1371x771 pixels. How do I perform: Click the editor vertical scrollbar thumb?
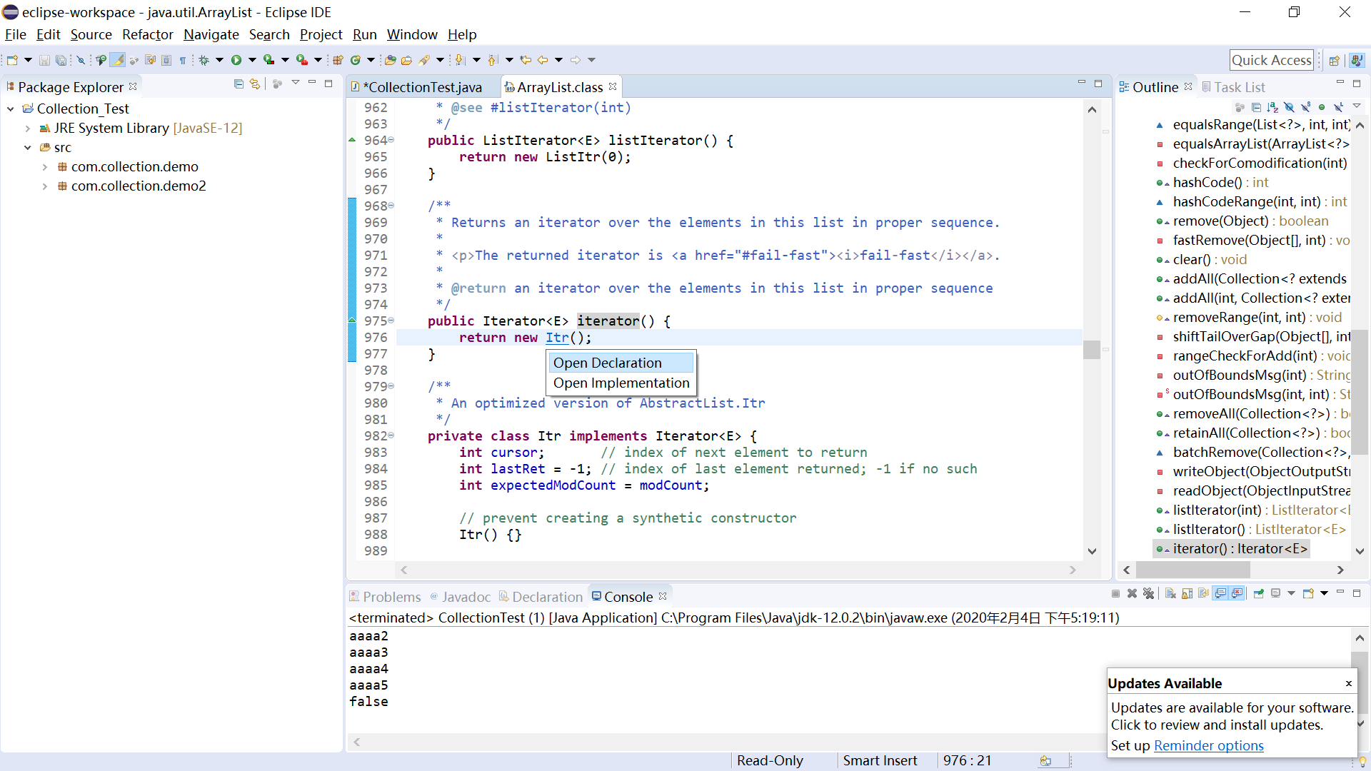(x=1091, y=349)
